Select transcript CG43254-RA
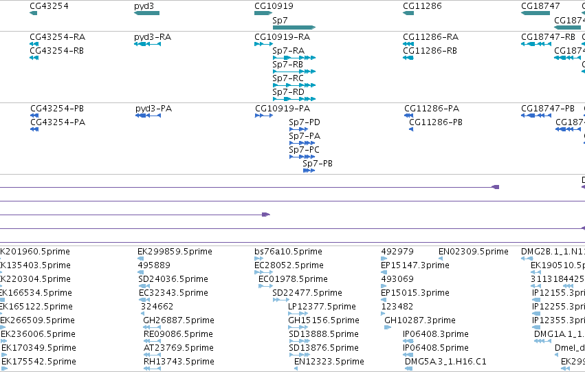 [34, 44]
